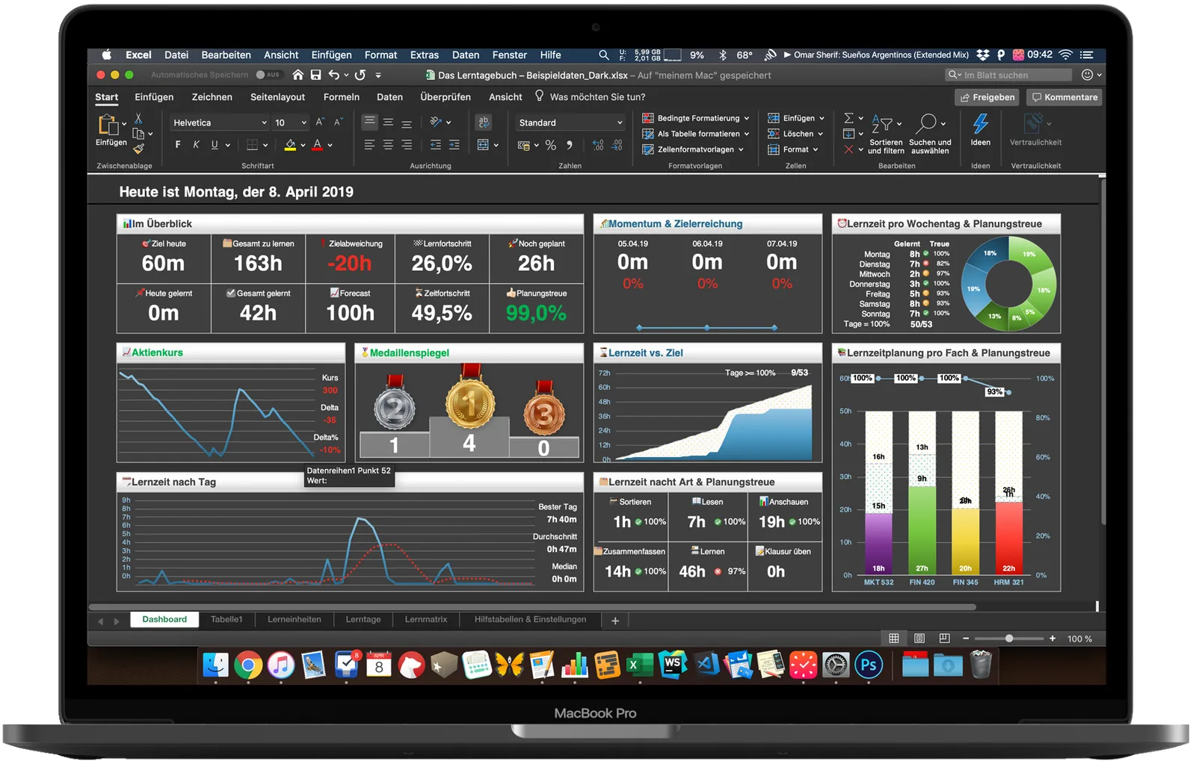Viewport: 1196px width, 764px height.
Task: Click the Undo arrow icon
Action: point(334,75)
